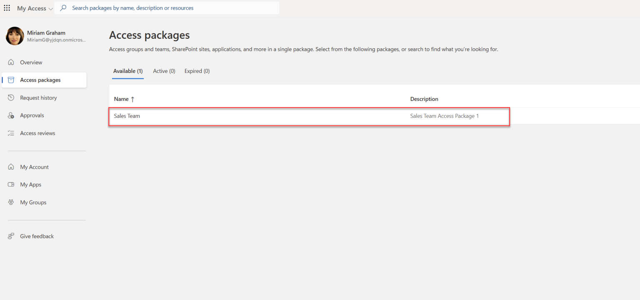Viewport: 640px width, 300px height.
Task: Switch to the Active tab
Action: (x=164, y=71)
